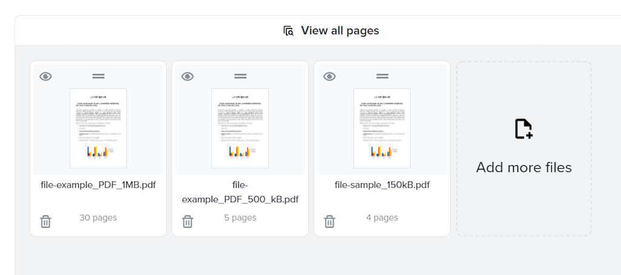Grab reorder handle on file-example_PDF_1MB.pdf card
The image size is (621, 275).
[x=98, y=76]
